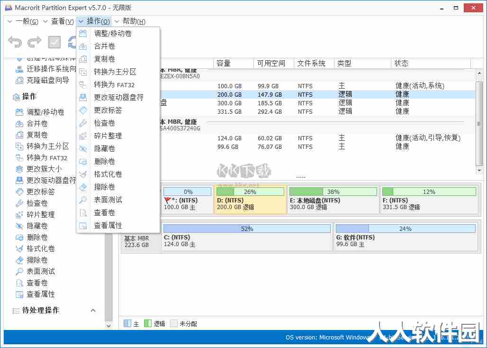Click sidebar 转换为 FAT32 link
The width and height of the screenshot is (487, 348).
pyautogui.click(x=47, y=158)
